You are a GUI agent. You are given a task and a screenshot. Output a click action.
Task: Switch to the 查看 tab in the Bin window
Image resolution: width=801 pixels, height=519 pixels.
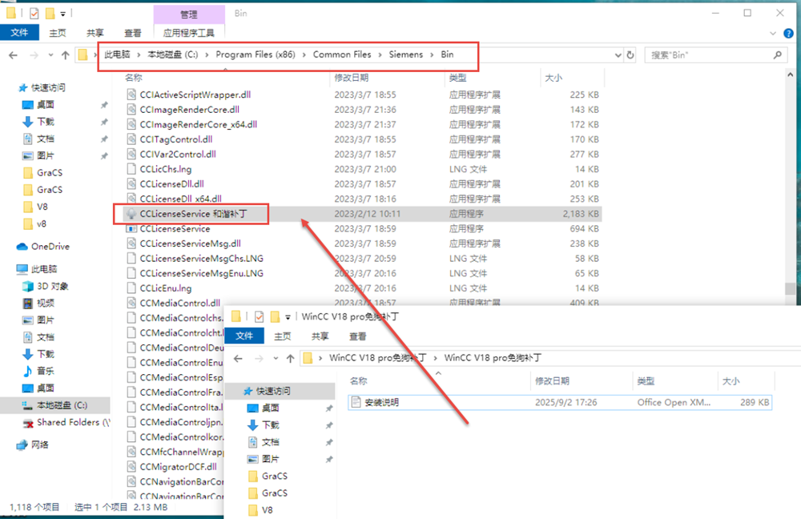133,33
